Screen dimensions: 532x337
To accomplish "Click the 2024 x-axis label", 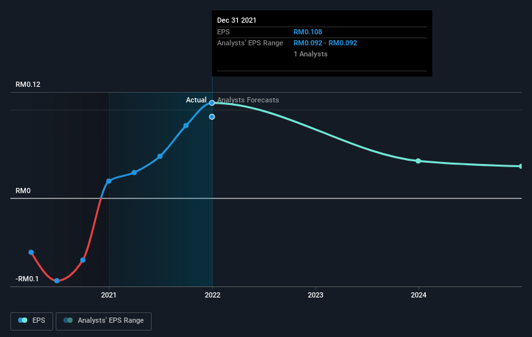I will (x=419, y=296).
